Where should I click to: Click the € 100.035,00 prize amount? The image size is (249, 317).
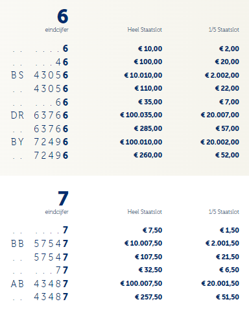pyautogui.click(x=141, y=115)
